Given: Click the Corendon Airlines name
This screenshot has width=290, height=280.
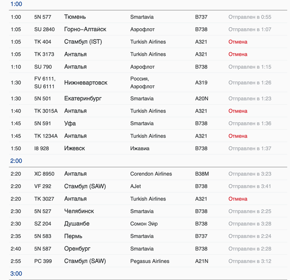Looking at the screenshot, I should pos(151,174).
